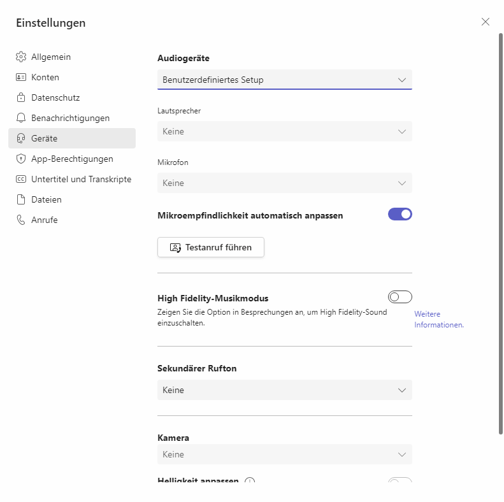Click the App-Berechtigungen shield icon

click(x=20, y=159)
